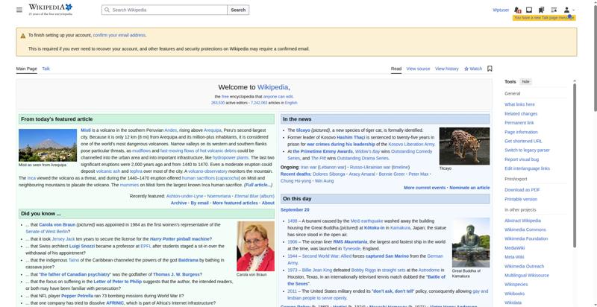This screenshot has width=597, height=307.
Task: Click Report visual bug
Action: tap(522, 159)
